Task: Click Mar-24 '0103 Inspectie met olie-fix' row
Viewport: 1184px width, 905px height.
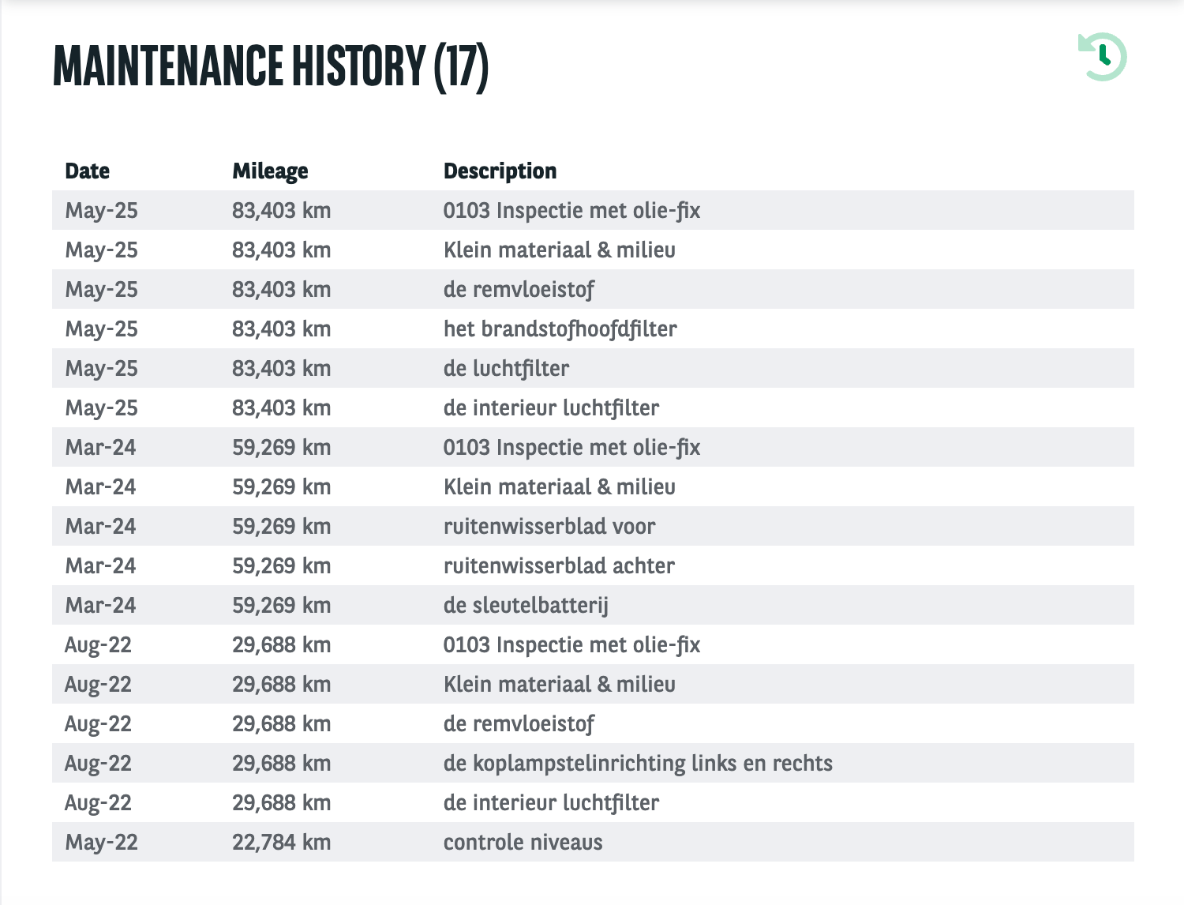Action: [x=593, y=447]
